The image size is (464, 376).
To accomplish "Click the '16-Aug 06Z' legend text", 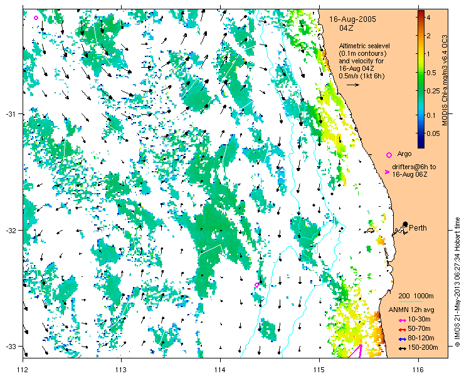I will tap(410, 175).
